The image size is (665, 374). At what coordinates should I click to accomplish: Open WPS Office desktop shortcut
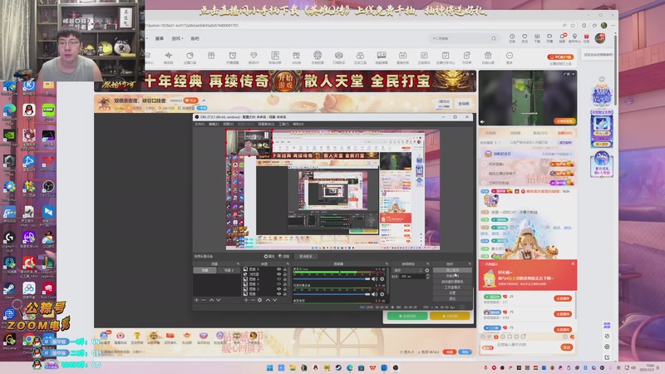(48, 161)
